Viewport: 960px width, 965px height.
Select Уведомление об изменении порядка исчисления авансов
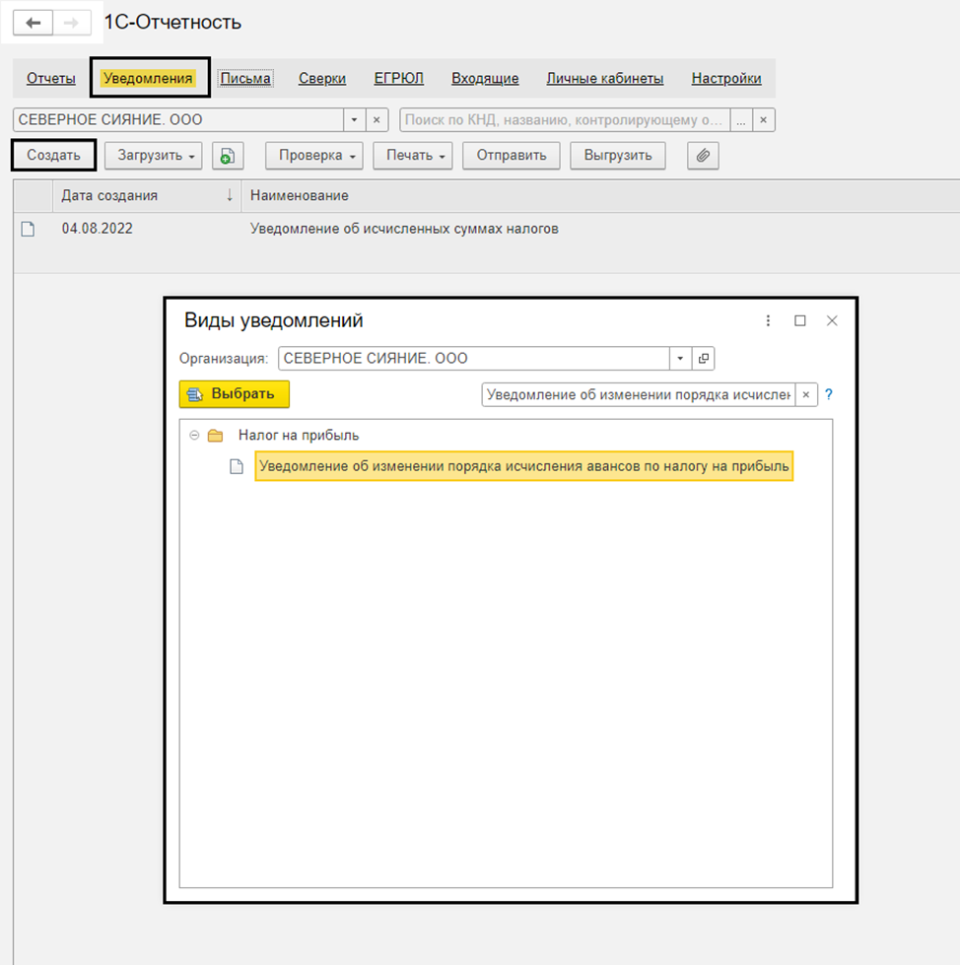(x=524, y=466)
